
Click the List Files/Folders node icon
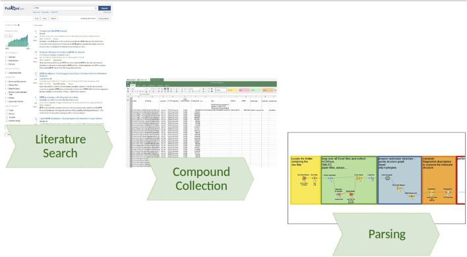[304, 179]
